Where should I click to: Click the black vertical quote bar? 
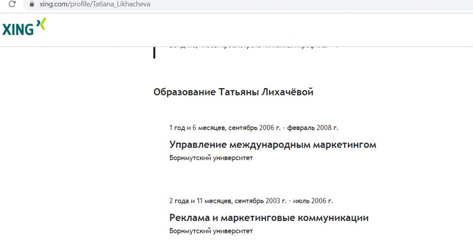[x=154, y=52]
